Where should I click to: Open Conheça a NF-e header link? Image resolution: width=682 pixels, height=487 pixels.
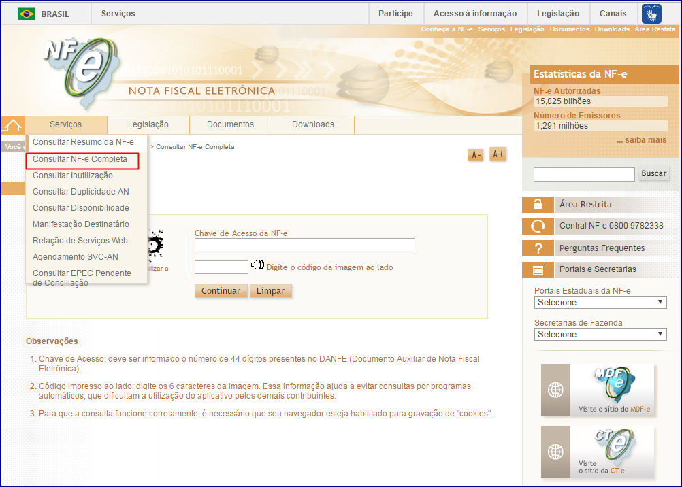pos(446,29)
